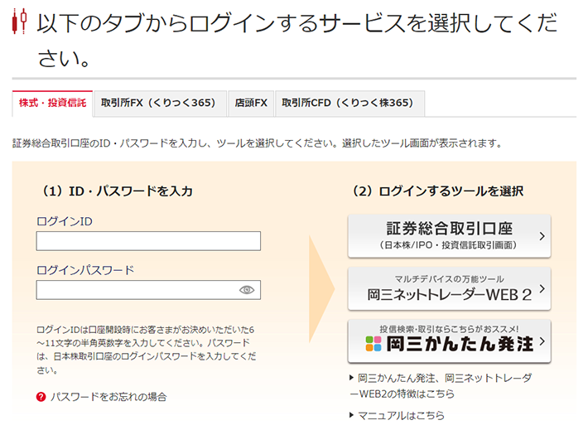
Task: Switch to 取引所FX（くりっく365）tab
Action: [x=160, y=104]
